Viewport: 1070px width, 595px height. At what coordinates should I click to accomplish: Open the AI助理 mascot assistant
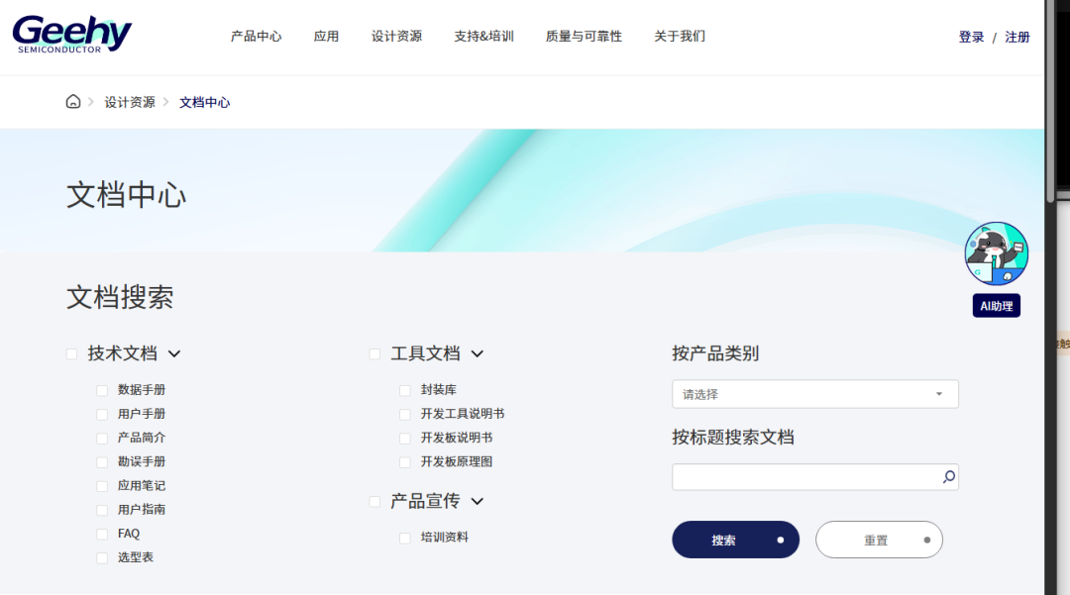point(996,253)
